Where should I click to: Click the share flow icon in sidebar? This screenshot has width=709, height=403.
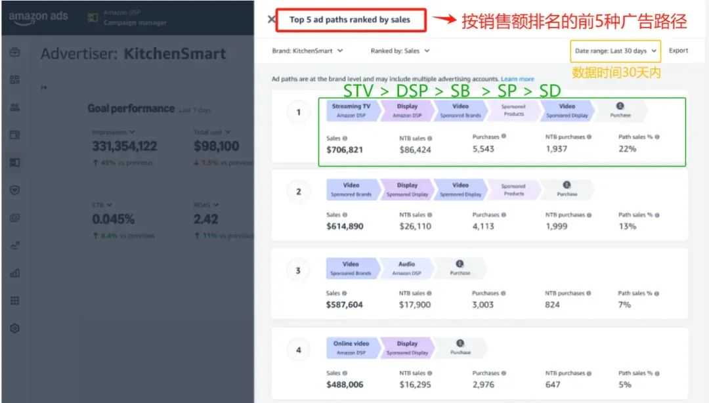15,245
